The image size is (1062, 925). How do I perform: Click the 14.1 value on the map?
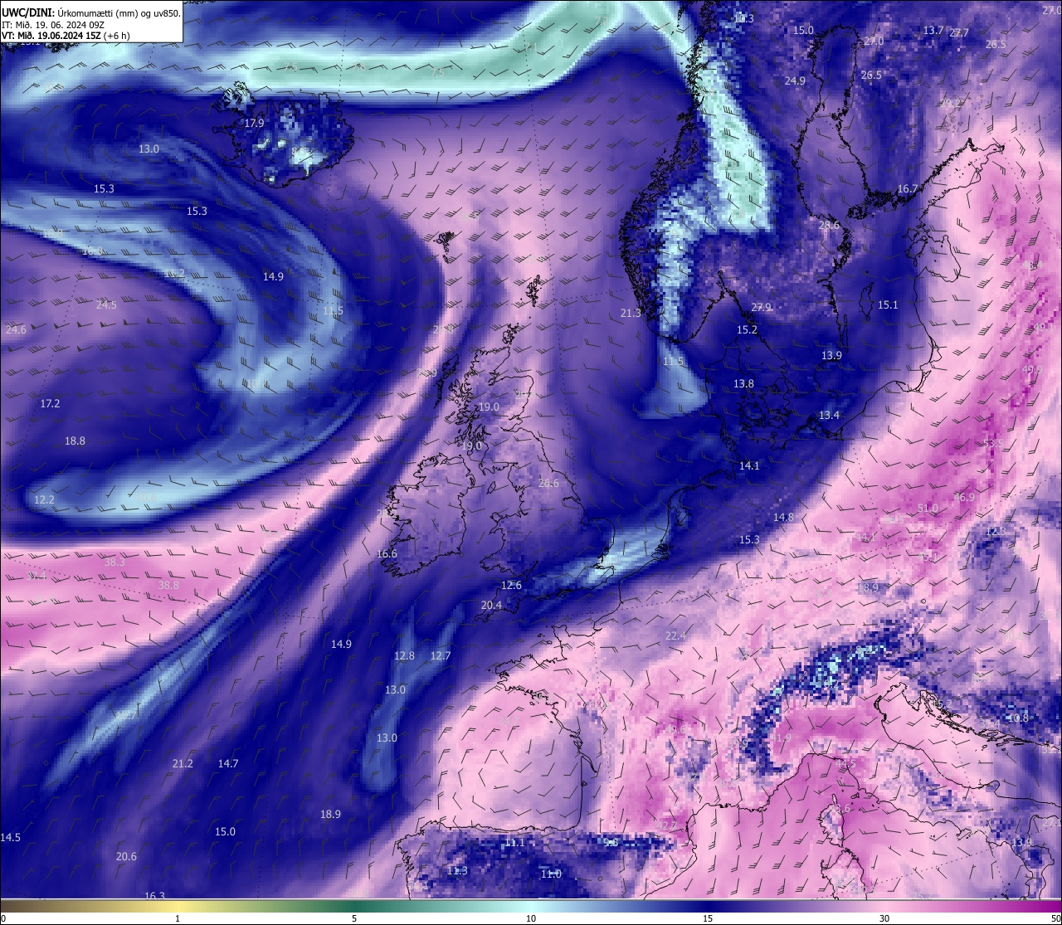point(749,465)
